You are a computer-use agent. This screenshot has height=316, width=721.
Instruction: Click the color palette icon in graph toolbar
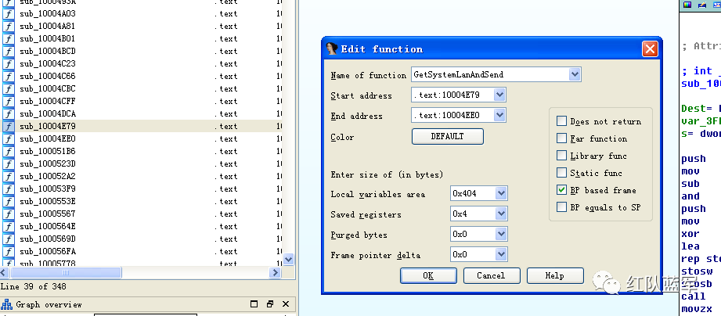(687, 5)
